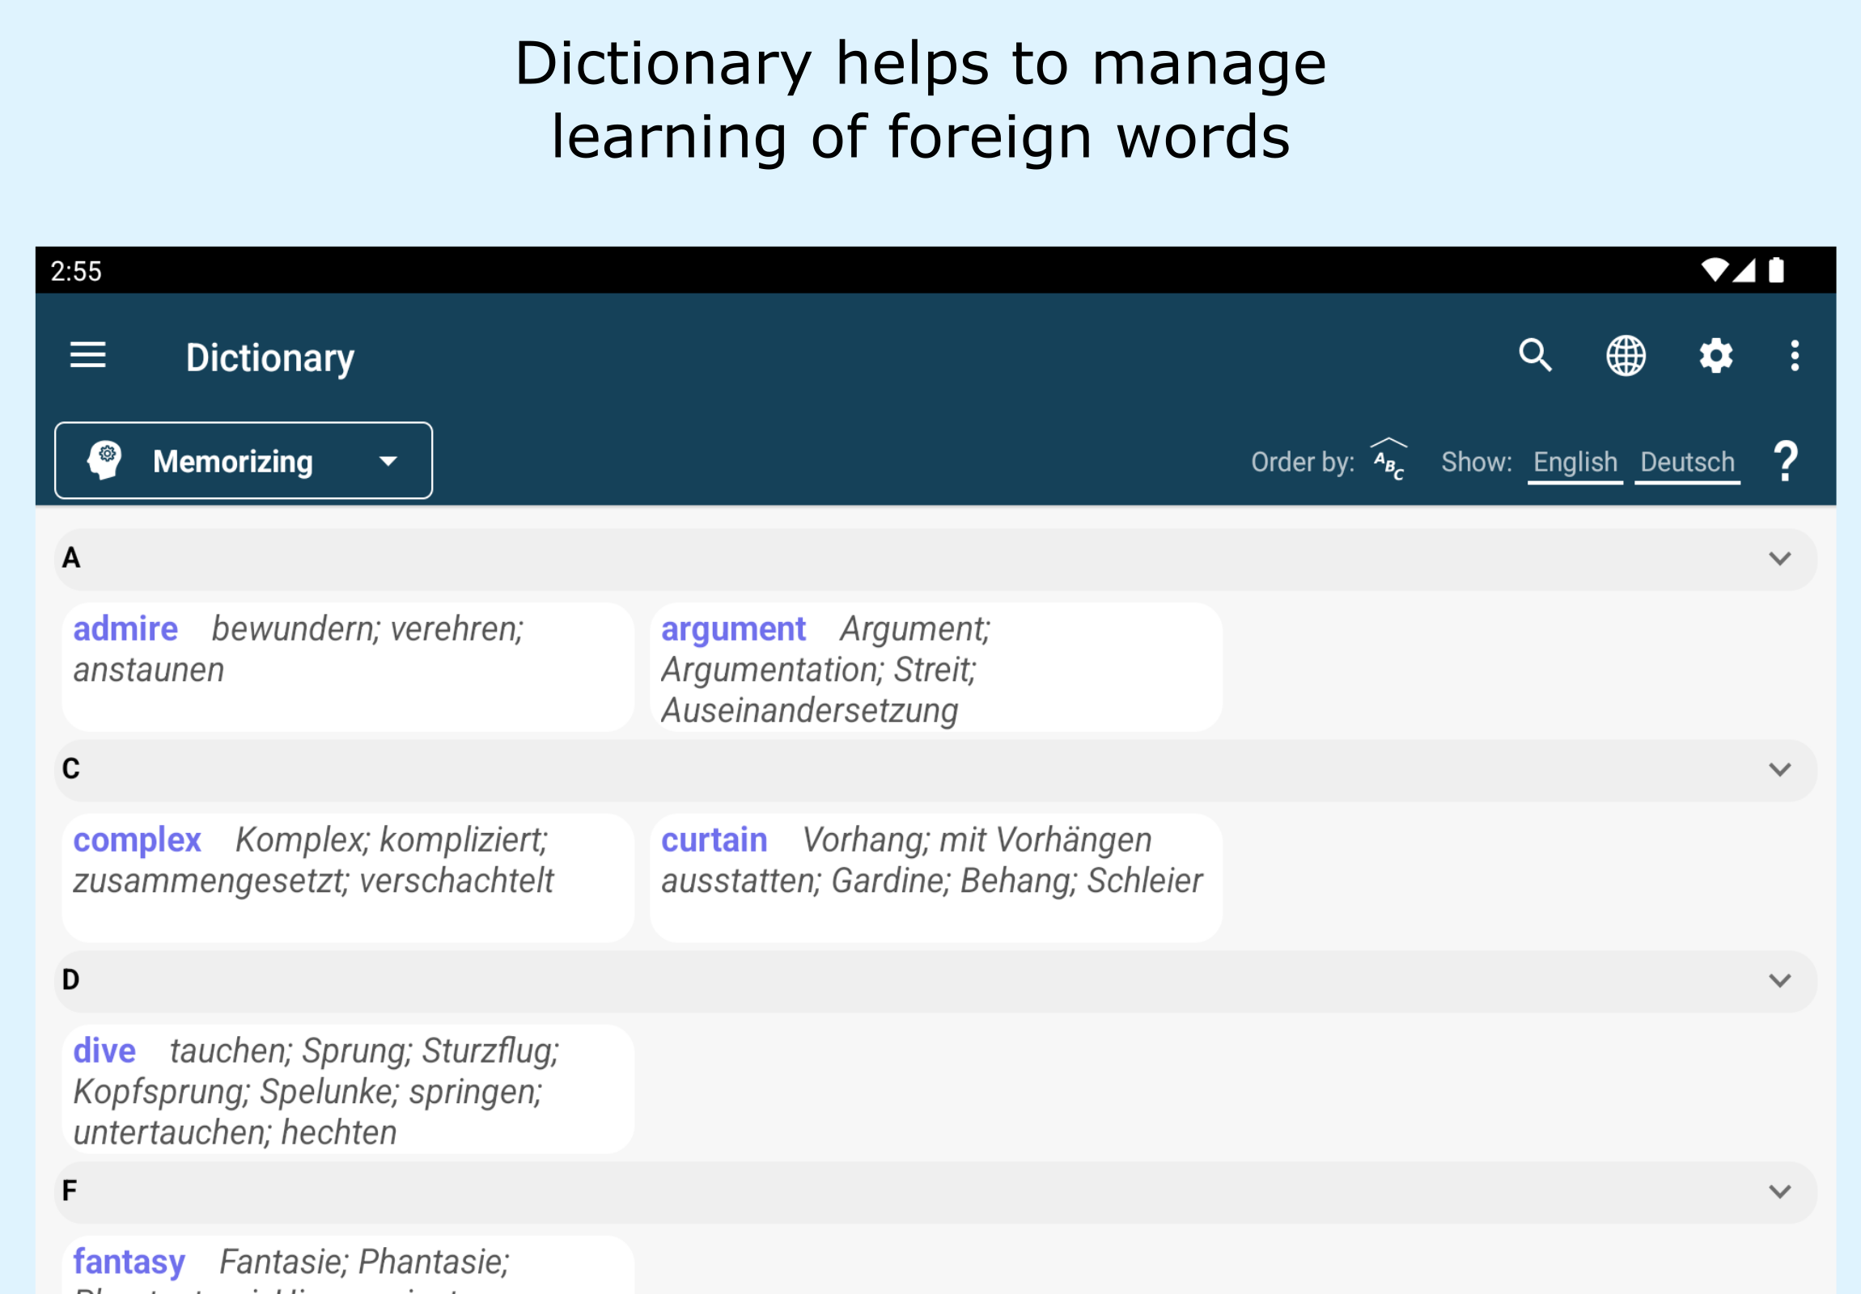Click the Memorizing head icon
1861x1294 pixels.
click(105, 460)
